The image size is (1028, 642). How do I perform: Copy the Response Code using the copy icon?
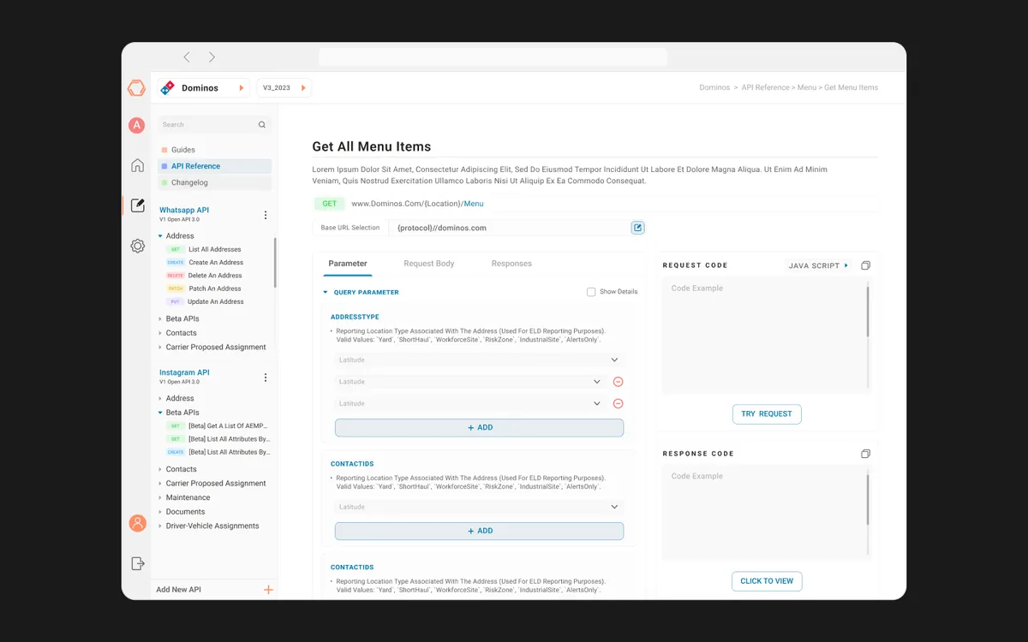[x=866, y=454]
